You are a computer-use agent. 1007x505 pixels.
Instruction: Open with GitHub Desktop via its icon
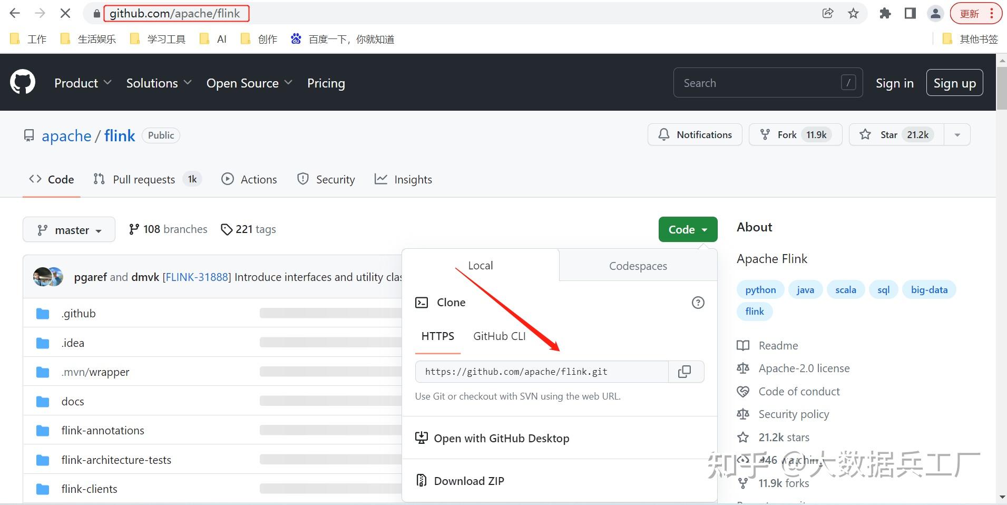pos(422,438)
